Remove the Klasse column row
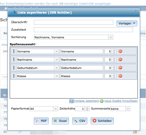The width and height of the screenshot is (146, 135). [x=120, y=76]
